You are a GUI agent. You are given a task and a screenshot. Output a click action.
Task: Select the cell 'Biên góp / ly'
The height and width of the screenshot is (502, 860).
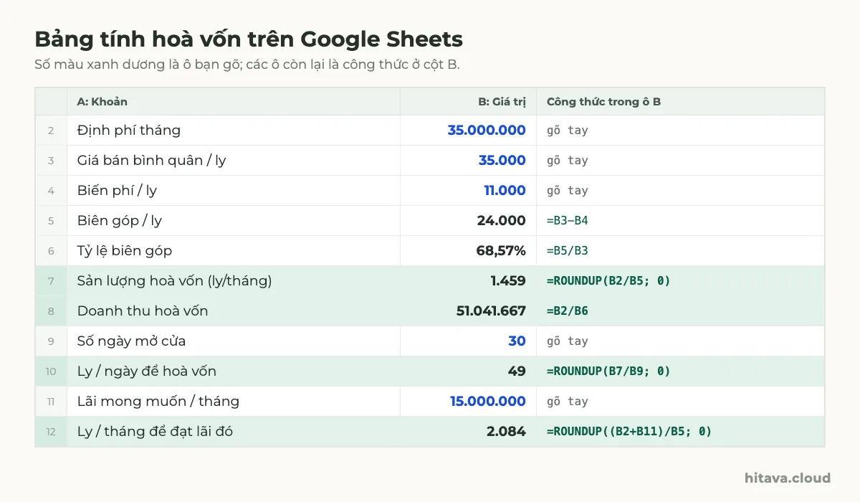point(234,221)
